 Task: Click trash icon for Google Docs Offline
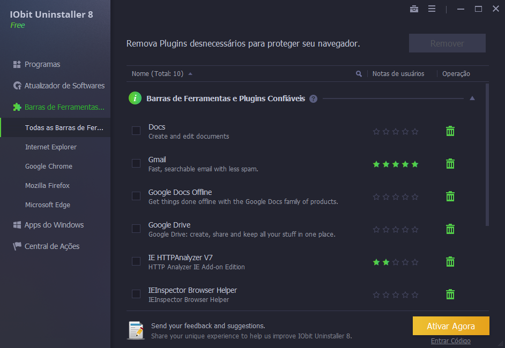tap(450, 196)
